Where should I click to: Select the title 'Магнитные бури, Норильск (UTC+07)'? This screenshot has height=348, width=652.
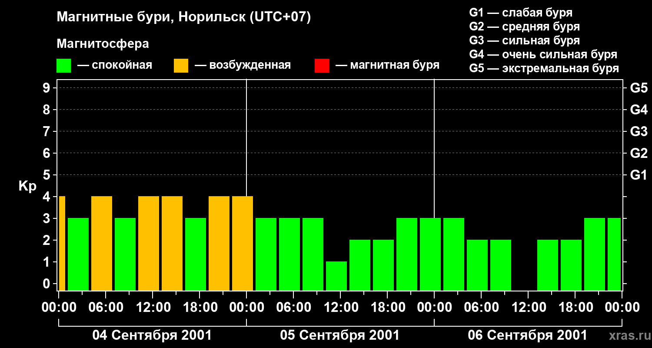click(x=184, y=17)
